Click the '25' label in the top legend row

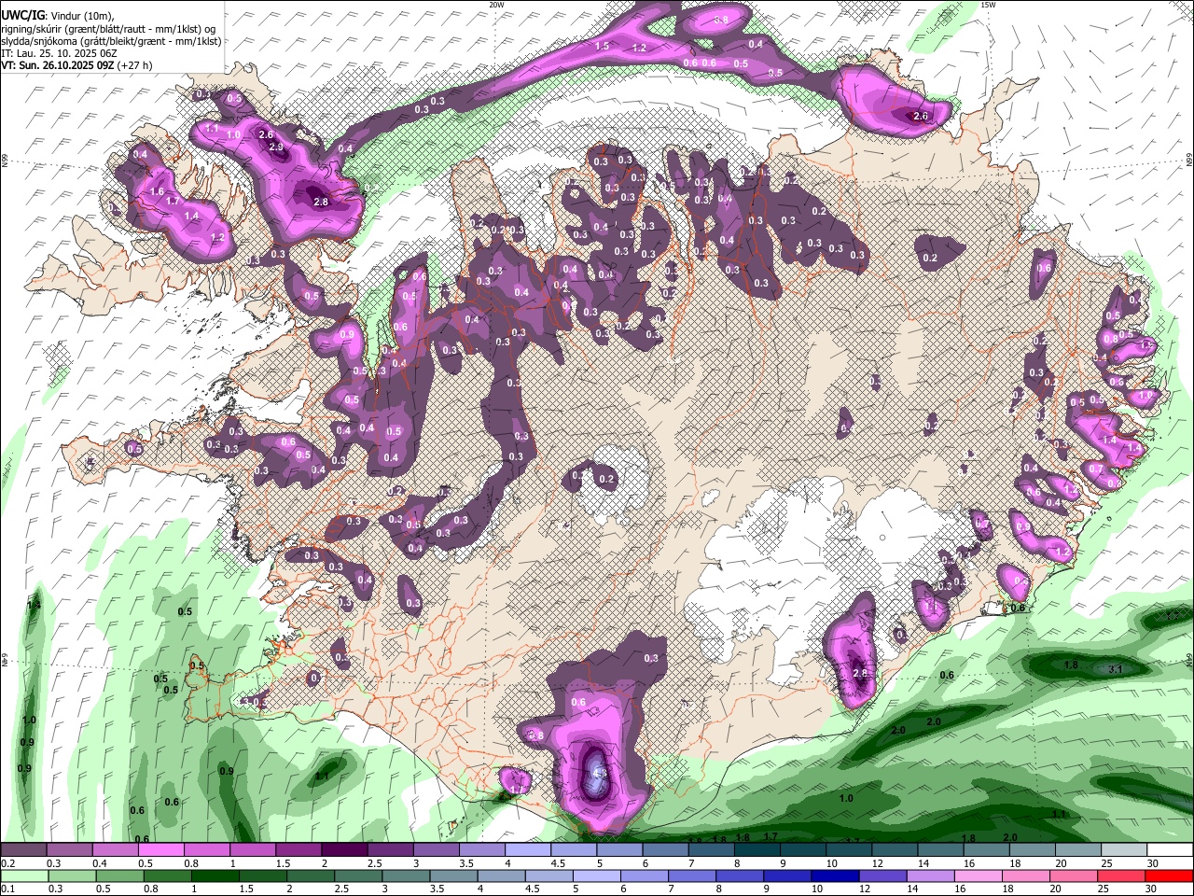pyautogui.click(x=1106, y=863)
